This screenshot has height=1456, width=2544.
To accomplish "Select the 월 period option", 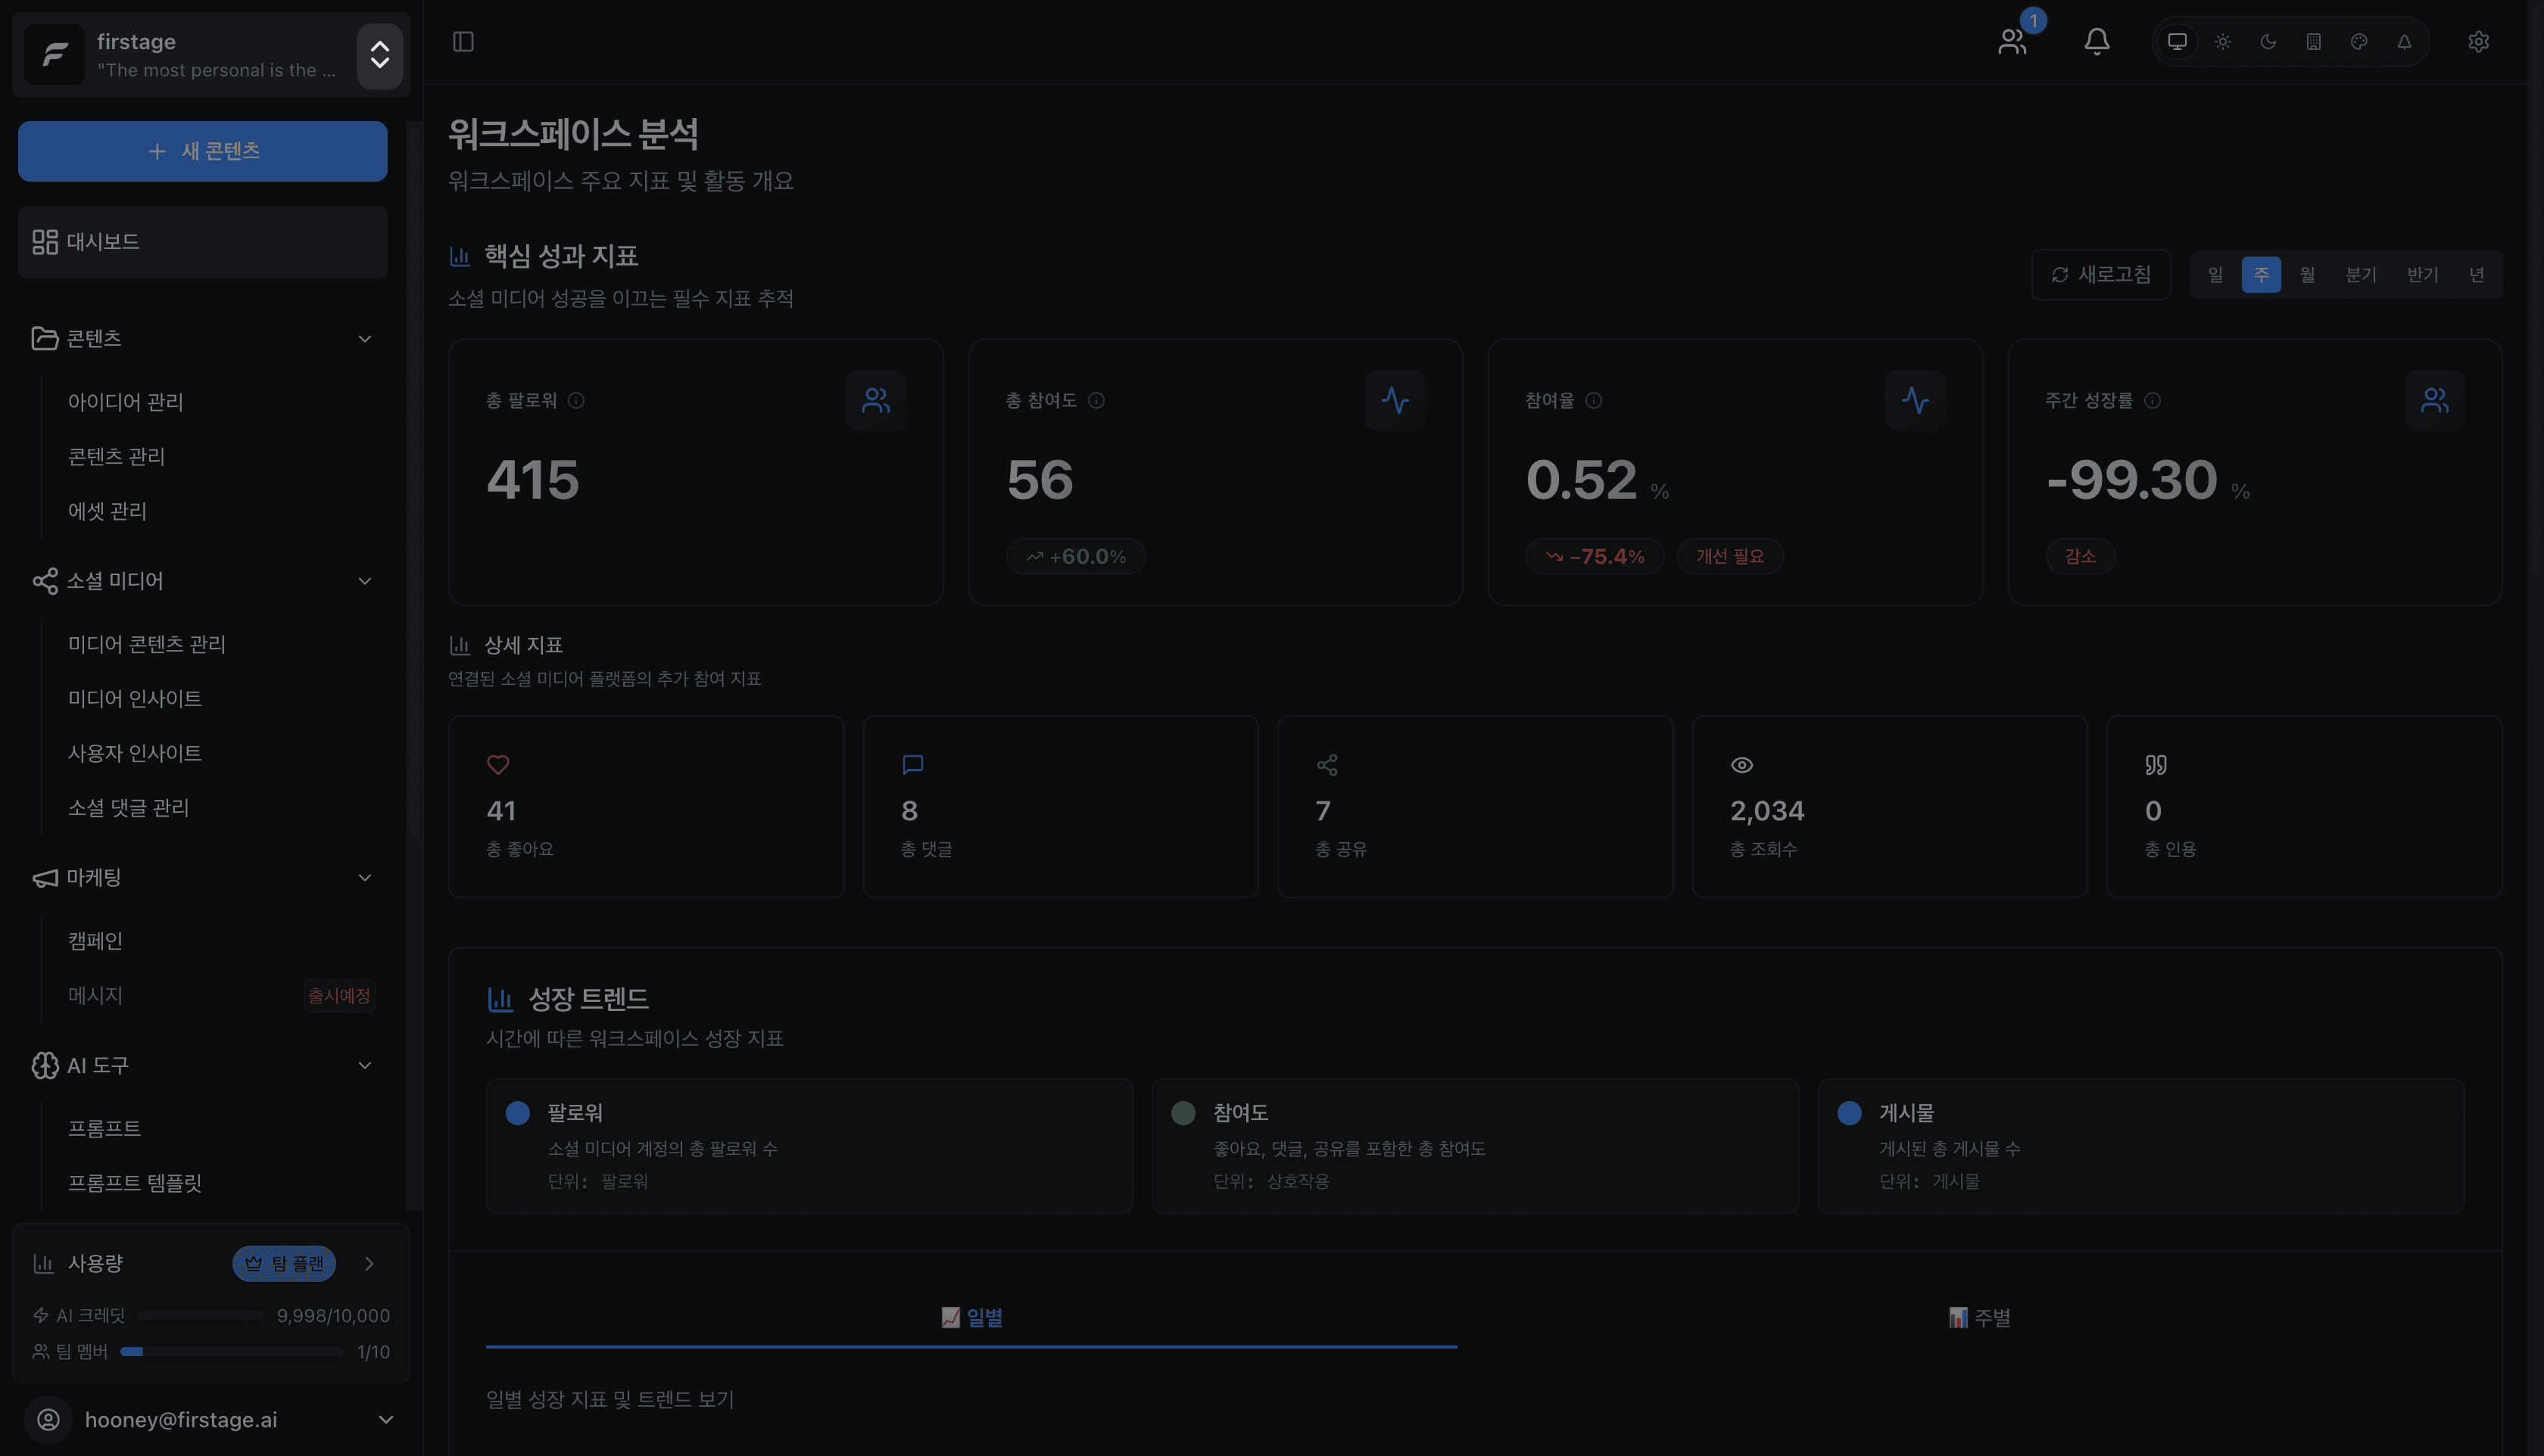I will (x=2307, y=275).
